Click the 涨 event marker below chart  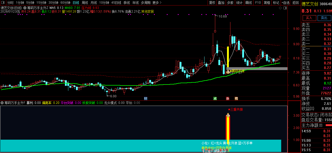[228, 99]
